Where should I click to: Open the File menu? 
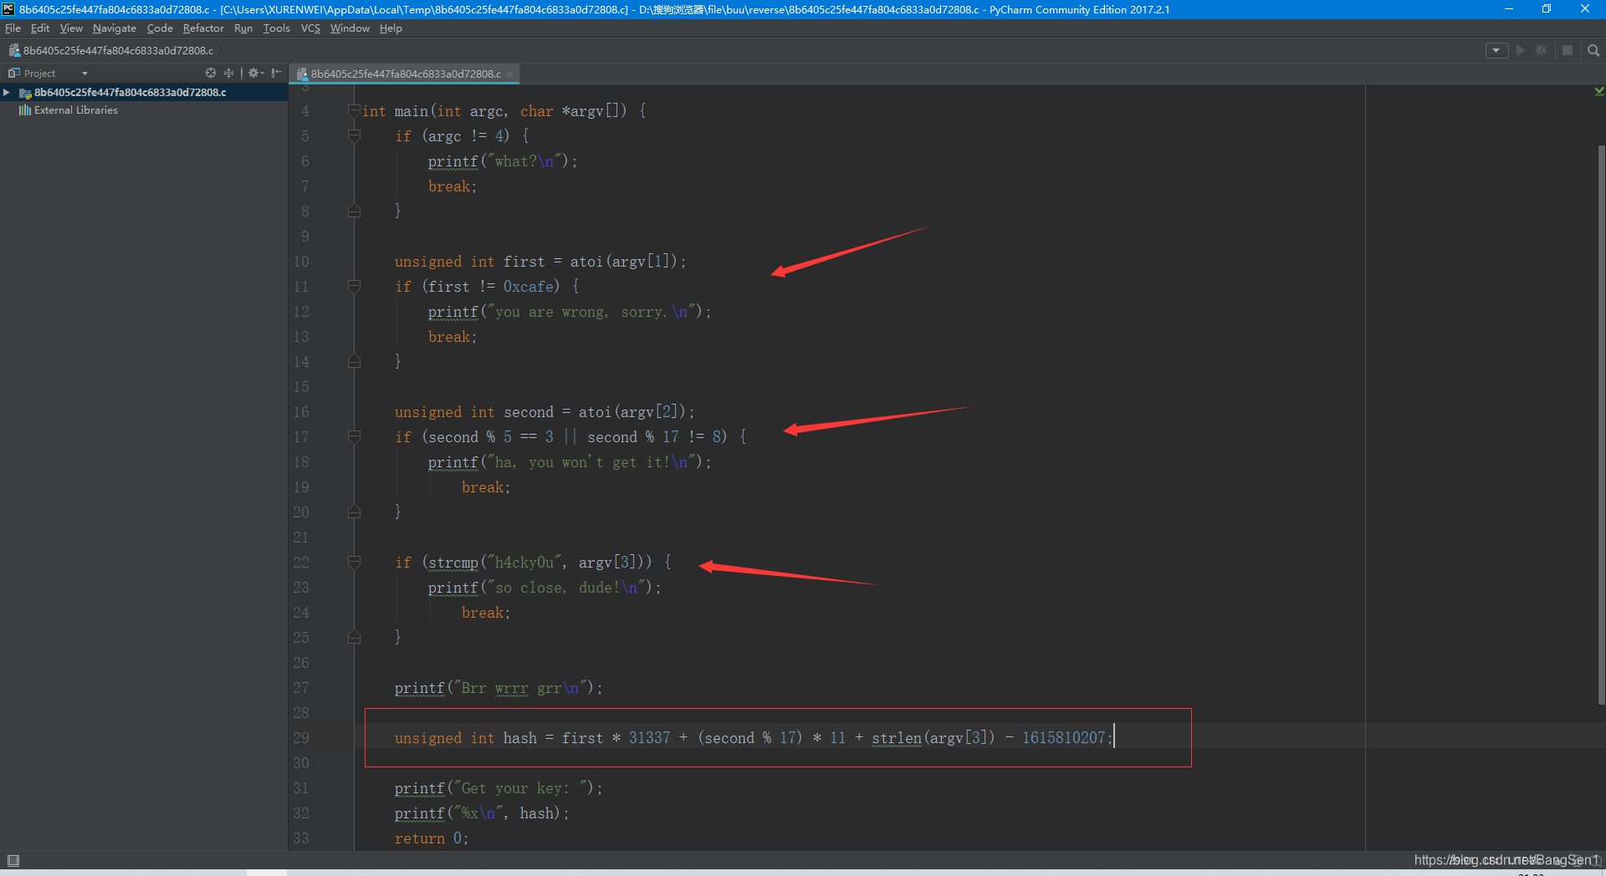(x=13, y=28)
